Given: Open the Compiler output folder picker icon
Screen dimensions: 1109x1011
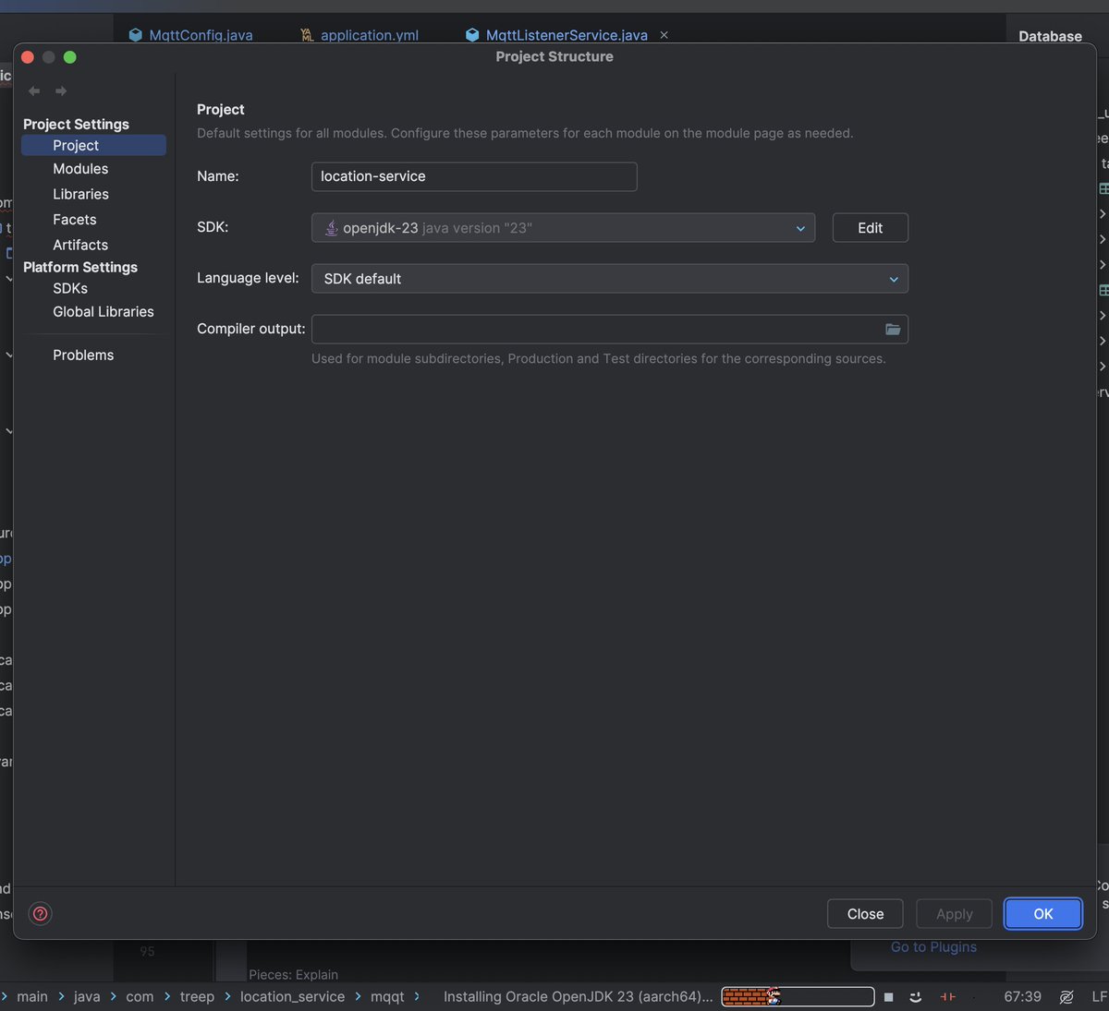Looking at the screenshot, I should tap(892, 329).
